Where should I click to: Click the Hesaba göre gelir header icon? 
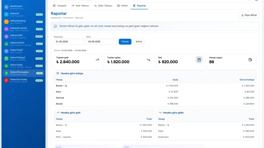[58, 112]
